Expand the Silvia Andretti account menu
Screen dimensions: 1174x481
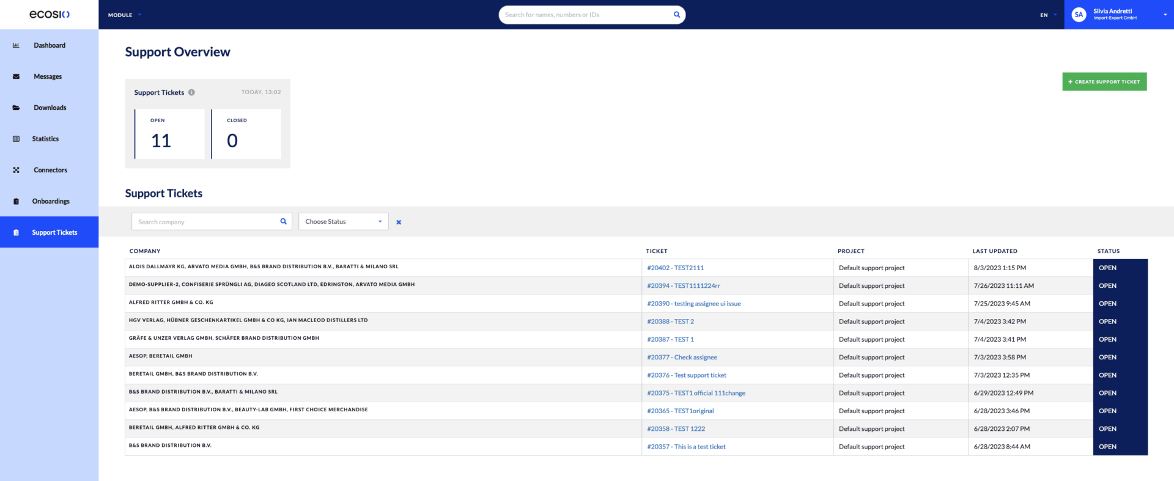pyautogui.click(x=1119, y=15)
